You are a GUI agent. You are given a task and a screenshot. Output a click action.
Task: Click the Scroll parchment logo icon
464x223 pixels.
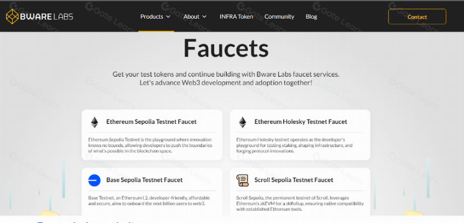(x=242, y=180)
